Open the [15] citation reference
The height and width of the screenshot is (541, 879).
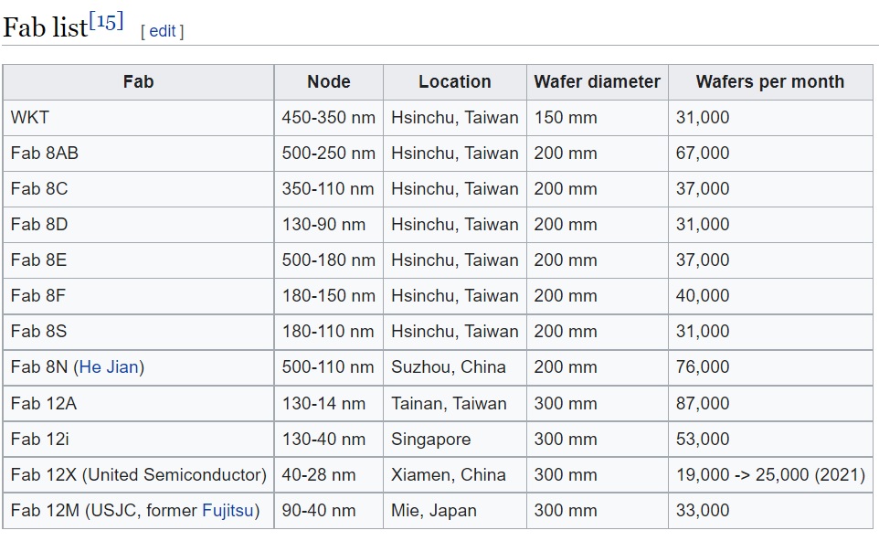(106, 23)
